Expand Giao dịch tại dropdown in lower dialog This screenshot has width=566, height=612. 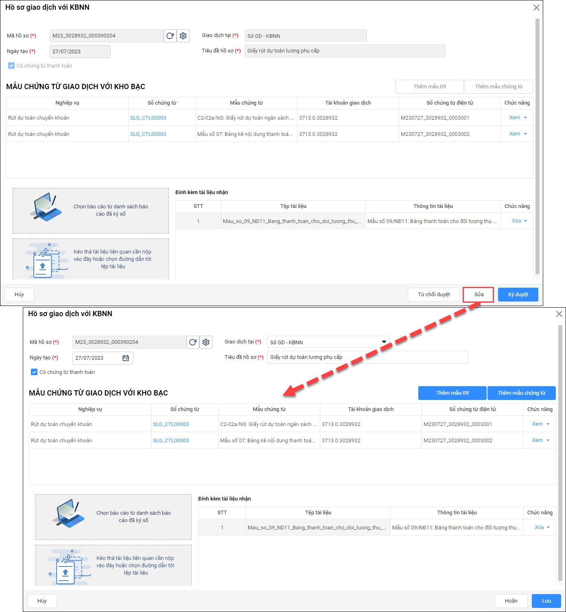(x=384, y=342)
